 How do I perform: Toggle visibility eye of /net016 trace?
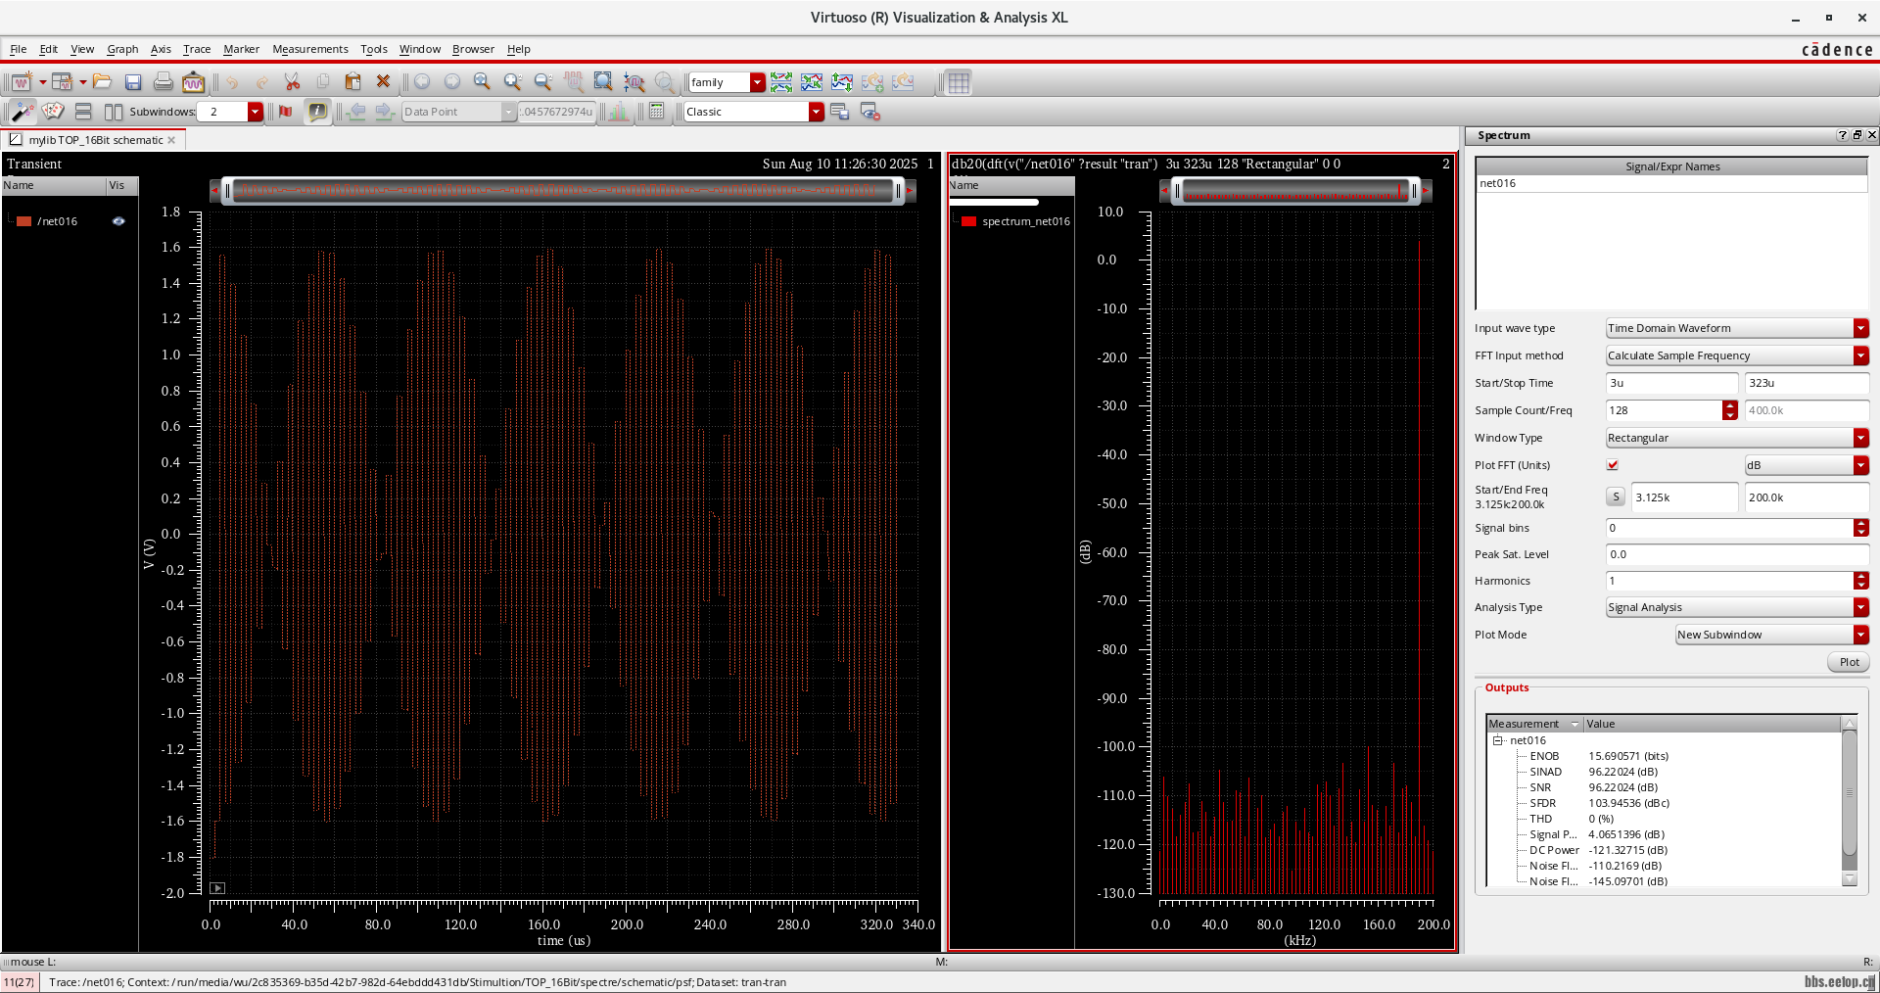click(x=118, y=221)
